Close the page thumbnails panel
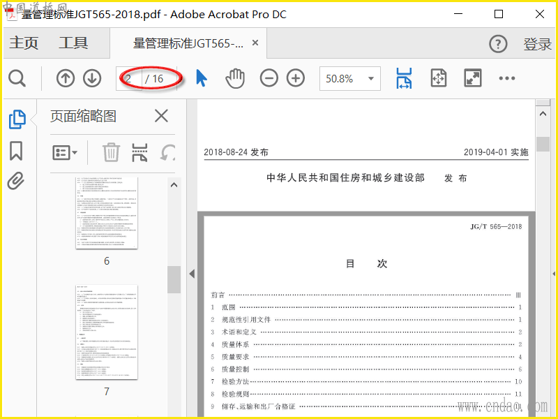 tap(161, 116)
